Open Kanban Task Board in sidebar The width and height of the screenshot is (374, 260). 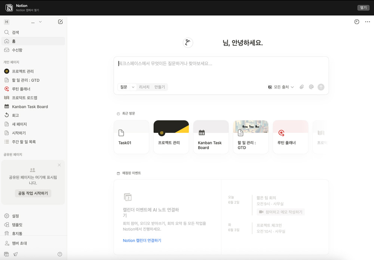click(33, 106)
